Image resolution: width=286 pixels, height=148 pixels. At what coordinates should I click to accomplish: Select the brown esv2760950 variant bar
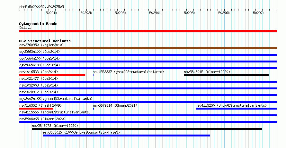pos(148,48)
